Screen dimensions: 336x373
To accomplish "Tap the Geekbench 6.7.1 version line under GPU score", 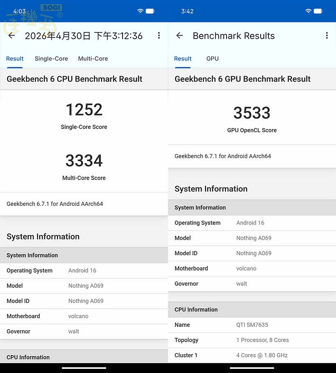I will pos(222,156).
